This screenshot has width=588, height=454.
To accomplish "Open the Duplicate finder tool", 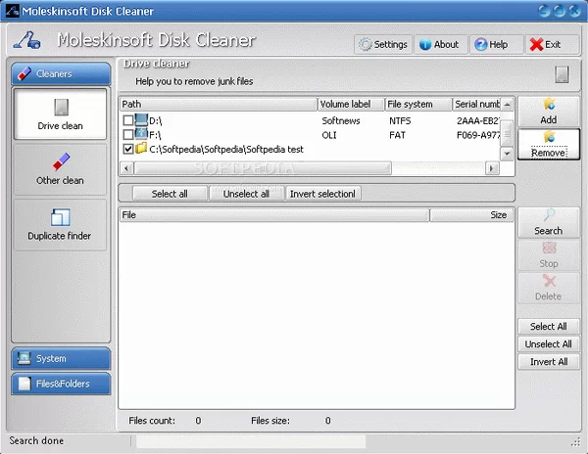I will click(60, 224).
